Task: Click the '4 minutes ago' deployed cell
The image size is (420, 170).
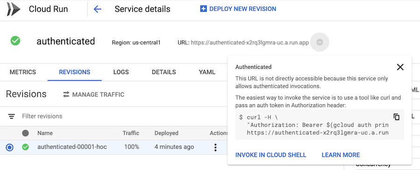Action: [174, 147]
